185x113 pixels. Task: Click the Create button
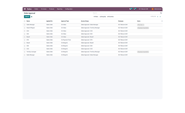pyautogui.click(x=27, y=17)
